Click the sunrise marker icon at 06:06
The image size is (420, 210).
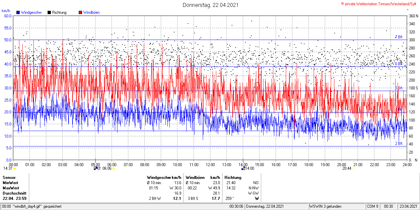(114, 168)
